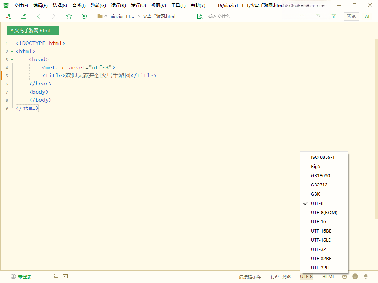Open the UTF-8 encoding selector in status bar

pos(306,276)
